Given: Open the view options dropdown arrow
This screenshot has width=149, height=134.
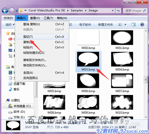Looking at the screenshot, I should click(125, 24).
